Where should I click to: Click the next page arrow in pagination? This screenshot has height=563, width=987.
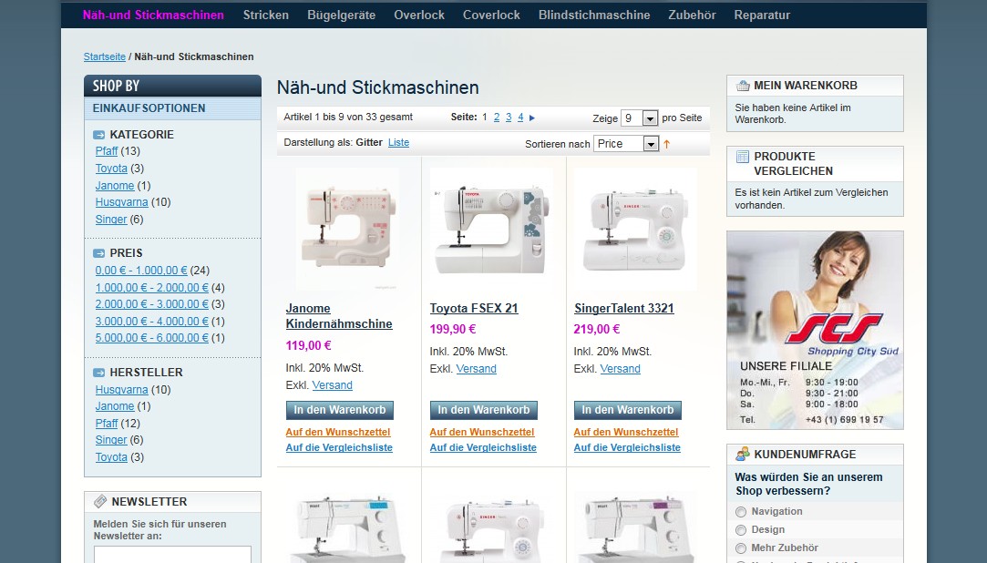point(532,118)
